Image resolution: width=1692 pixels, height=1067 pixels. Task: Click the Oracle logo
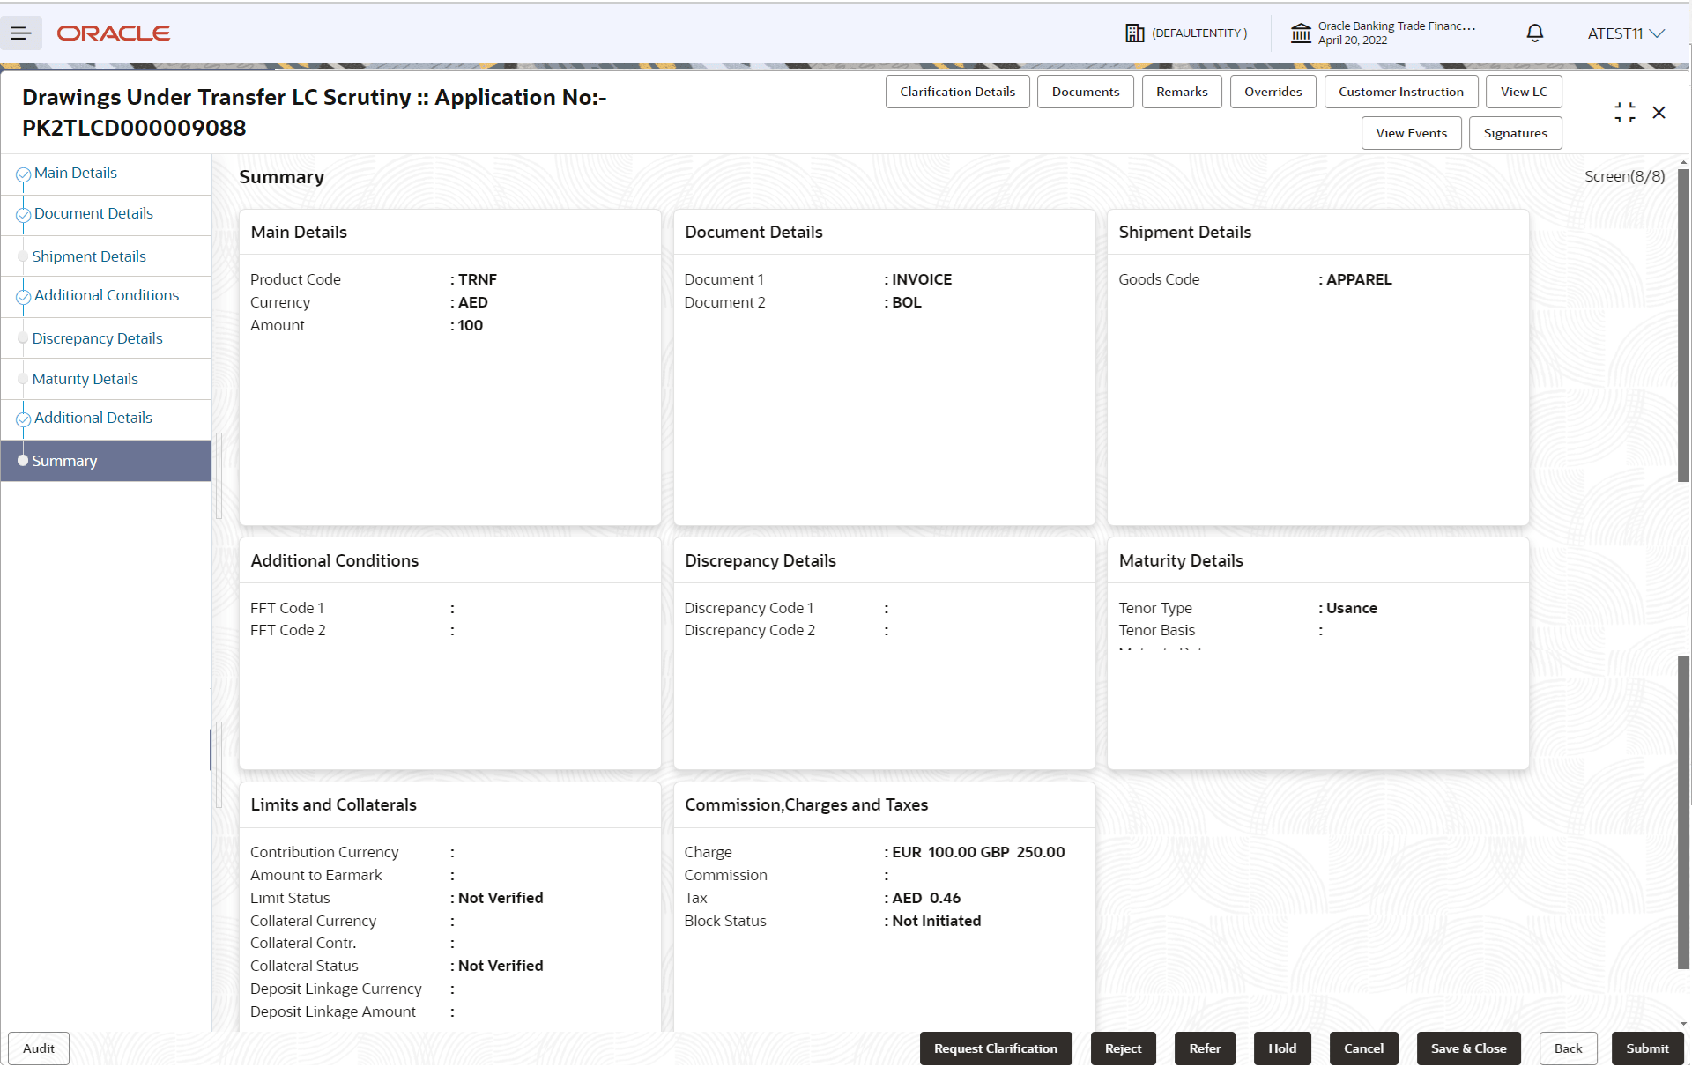click(x=113, y=33)
